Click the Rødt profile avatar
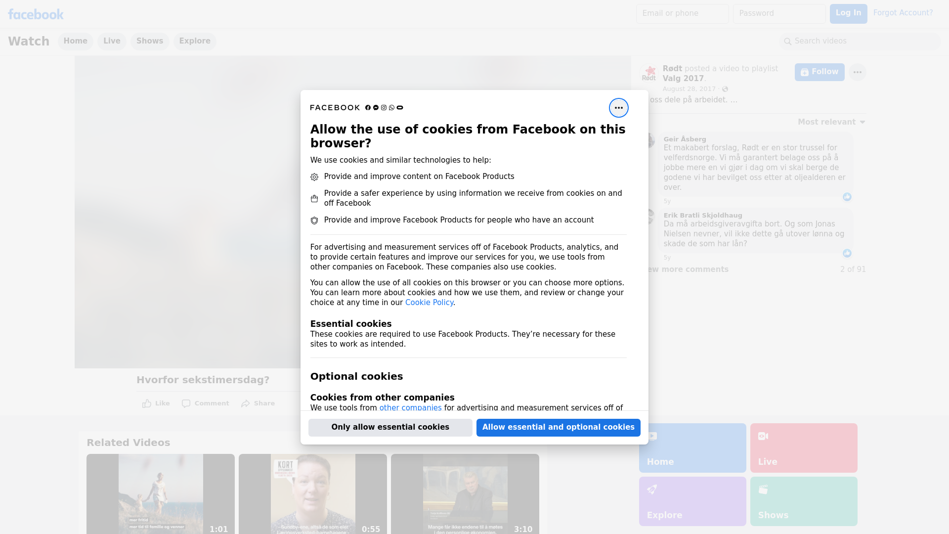The image size is (949, 534). pyautogui.click(x=649, y=74)
